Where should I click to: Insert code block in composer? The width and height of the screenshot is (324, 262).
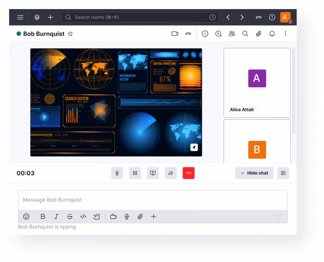96,217
